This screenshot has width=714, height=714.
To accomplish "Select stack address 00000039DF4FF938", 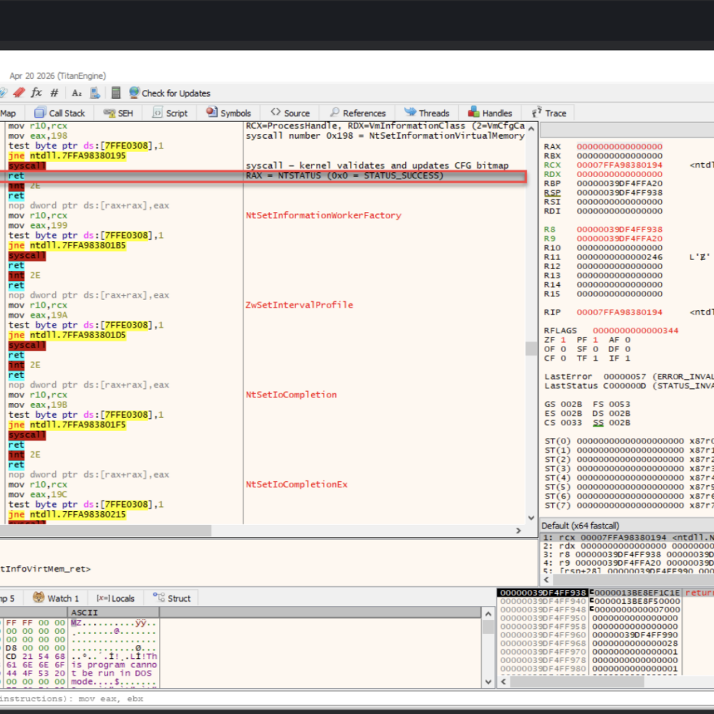I will coord(542,593).
